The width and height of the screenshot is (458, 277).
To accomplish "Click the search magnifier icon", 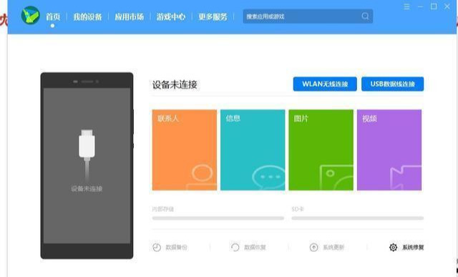I will 365,16.
